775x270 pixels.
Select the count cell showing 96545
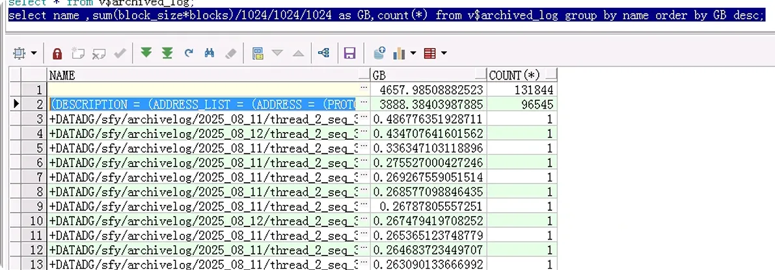coord(522,104)
